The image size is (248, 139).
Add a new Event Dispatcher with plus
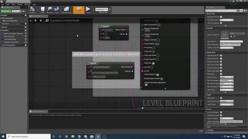(x=26, y=45)
